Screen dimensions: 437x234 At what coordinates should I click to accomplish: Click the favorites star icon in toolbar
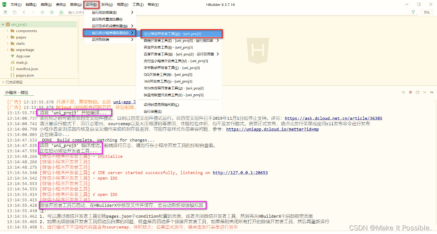43,12
